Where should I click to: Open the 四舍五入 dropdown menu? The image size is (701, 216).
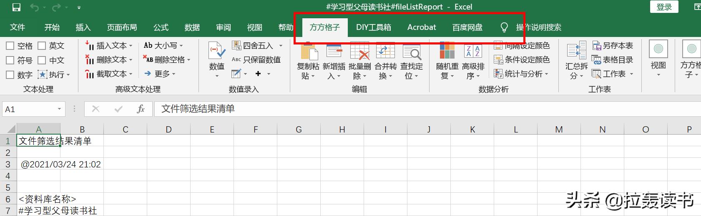[281, 46]
